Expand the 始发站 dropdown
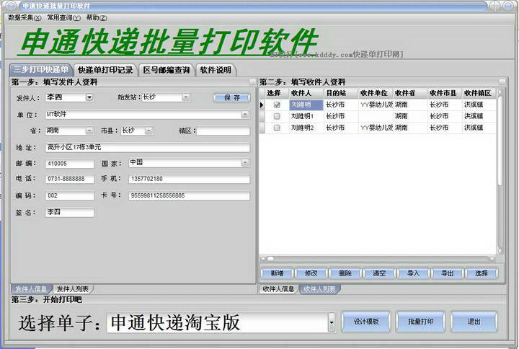Viewport: 519px width, 349px height. click(x=186, y=97)
